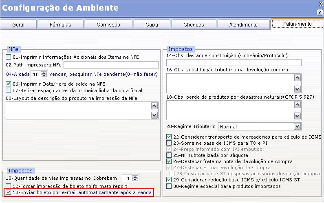Enable 30-Regime especial para produtos importados

pyautogui.click(x=169, y=186)
